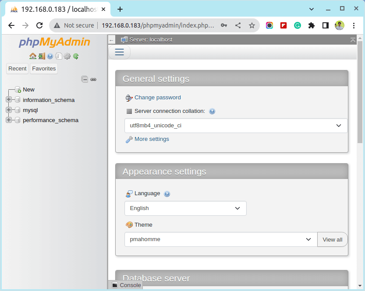Open the Chrome profile avatar
Screen dimensions: 365x291
340,25
